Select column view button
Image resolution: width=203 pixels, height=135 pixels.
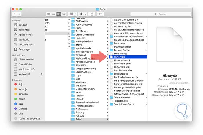point(59,14)
